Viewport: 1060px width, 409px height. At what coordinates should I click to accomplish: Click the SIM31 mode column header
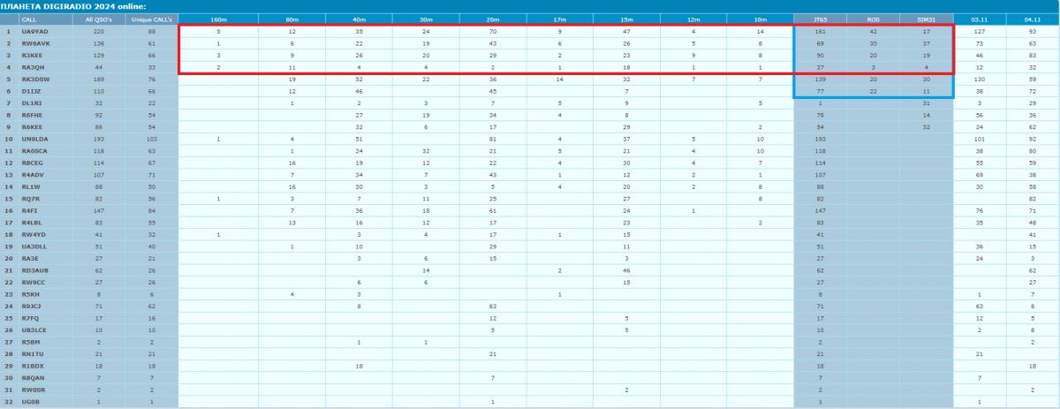pyautogui.click(x=926, y=18)
